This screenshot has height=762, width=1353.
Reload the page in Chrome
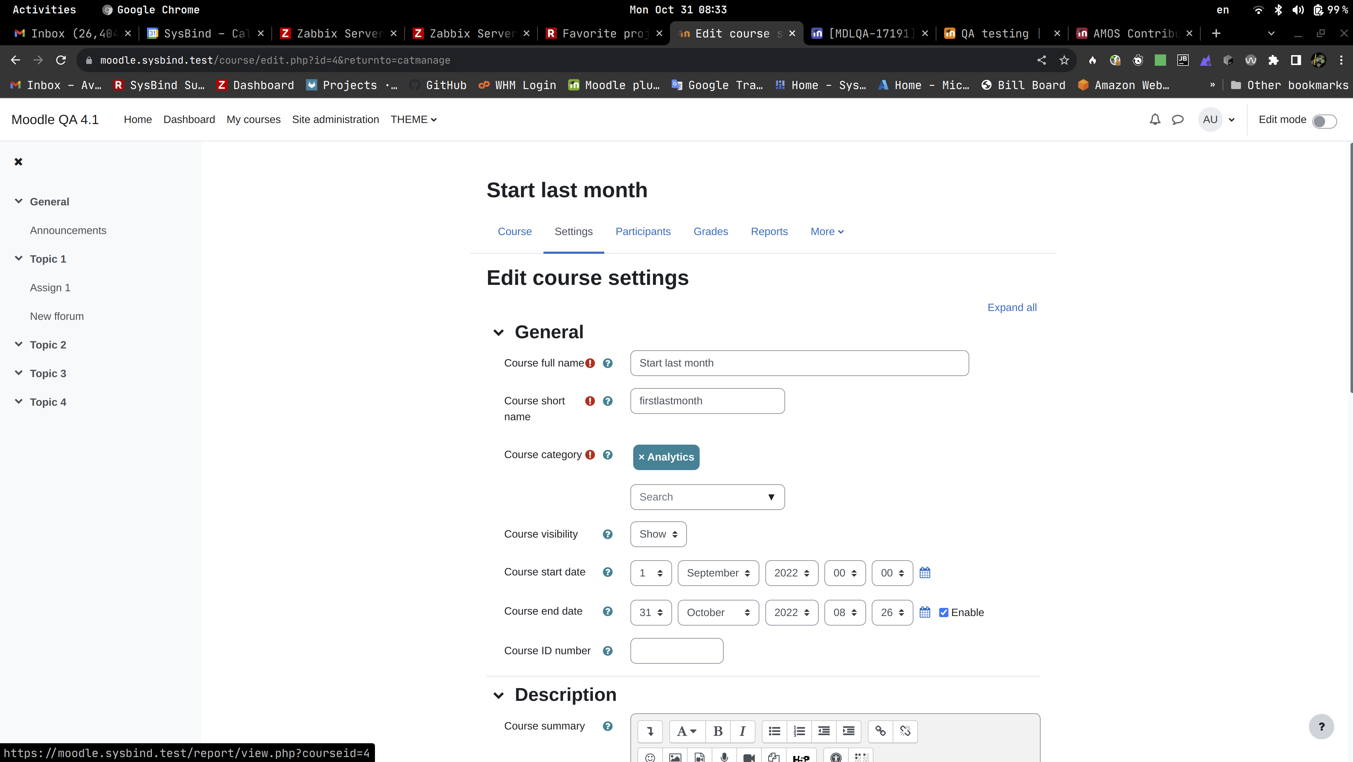point(61,60)
